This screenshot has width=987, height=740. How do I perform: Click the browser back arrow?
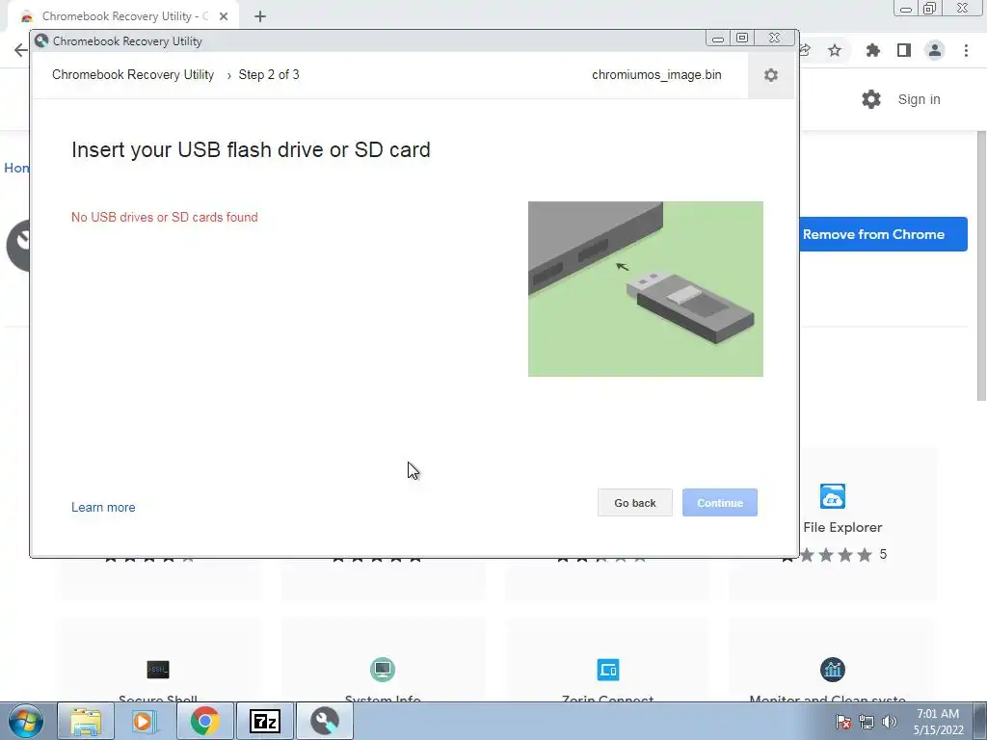tap(21, 50)
